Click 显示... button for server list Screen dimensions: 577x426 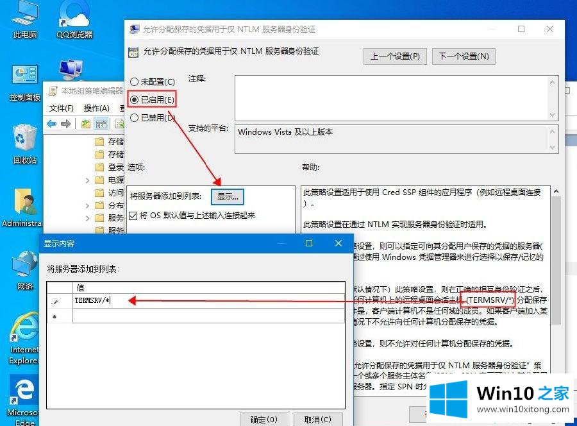point(228,196)
